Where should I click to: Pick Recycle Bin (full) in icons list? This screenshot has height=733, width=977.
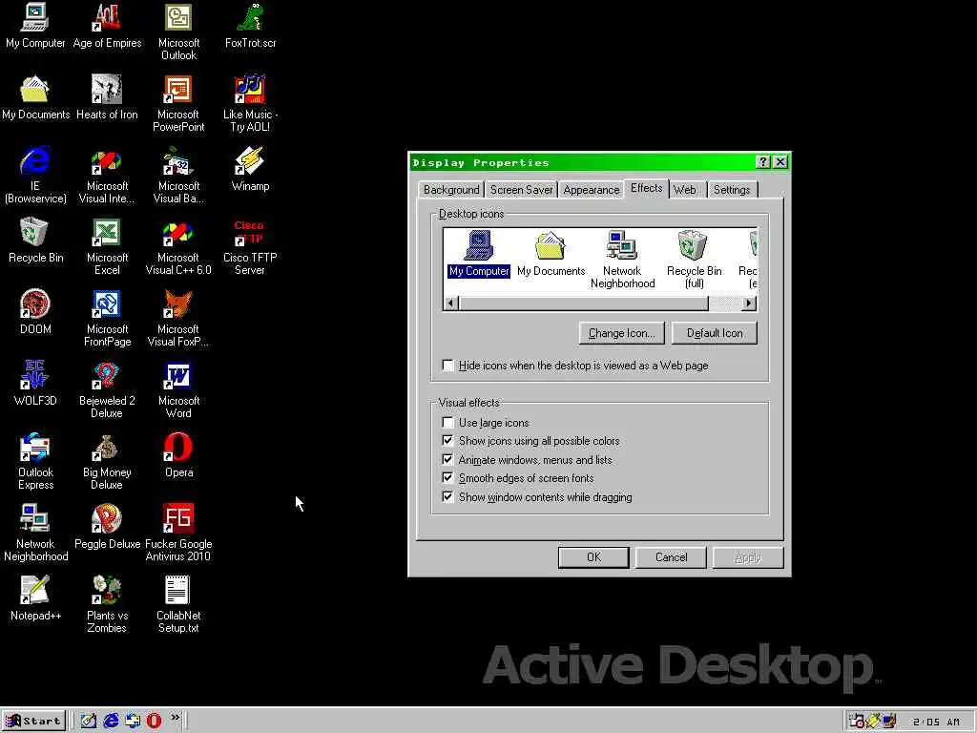pos(694,260)
